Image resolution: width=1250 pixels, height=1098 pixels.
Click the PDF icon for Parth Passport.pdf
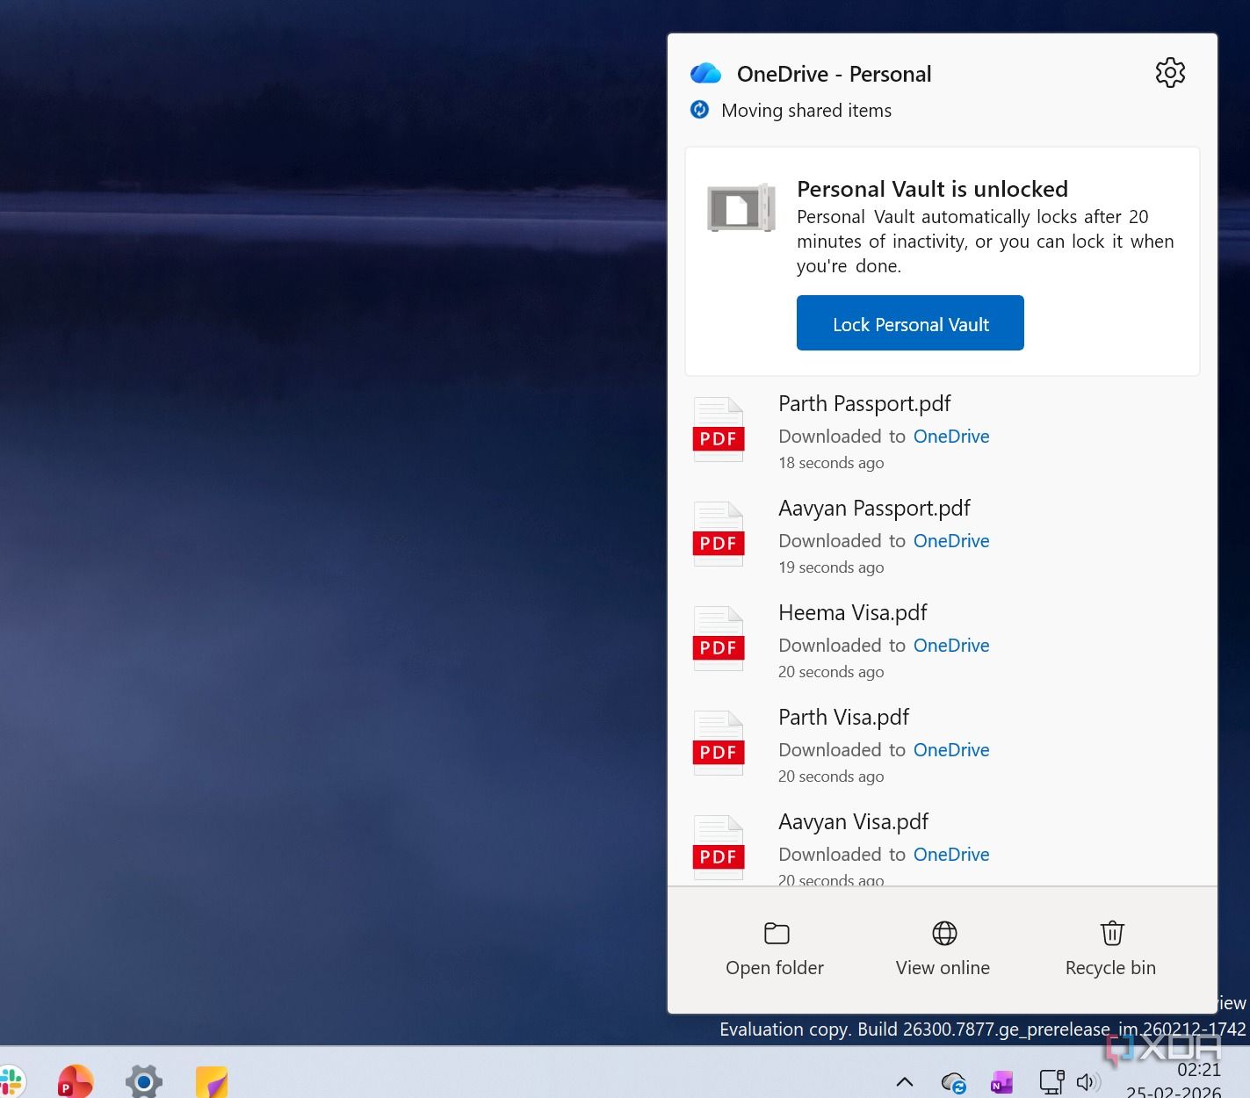pyautogui.click(x=719, y=430)
